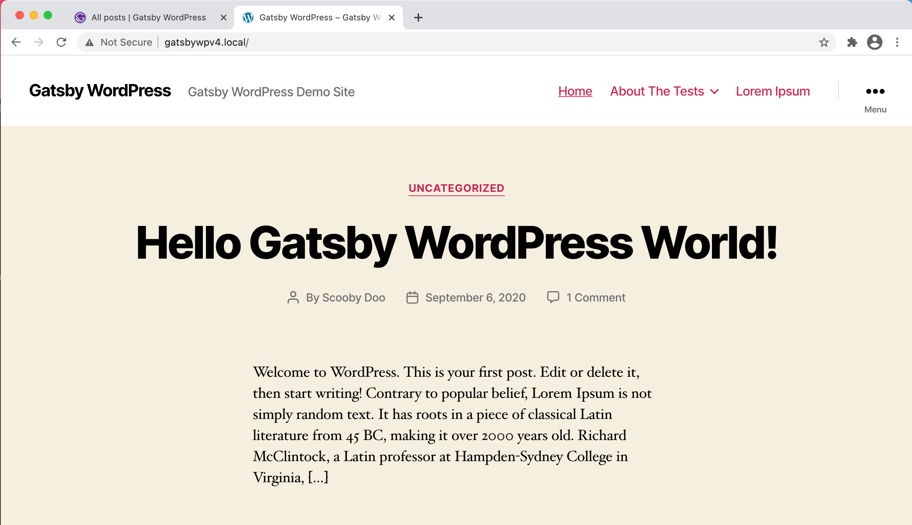Open the Uncategorized category link
Screen dimensions: 912x525
456,188
